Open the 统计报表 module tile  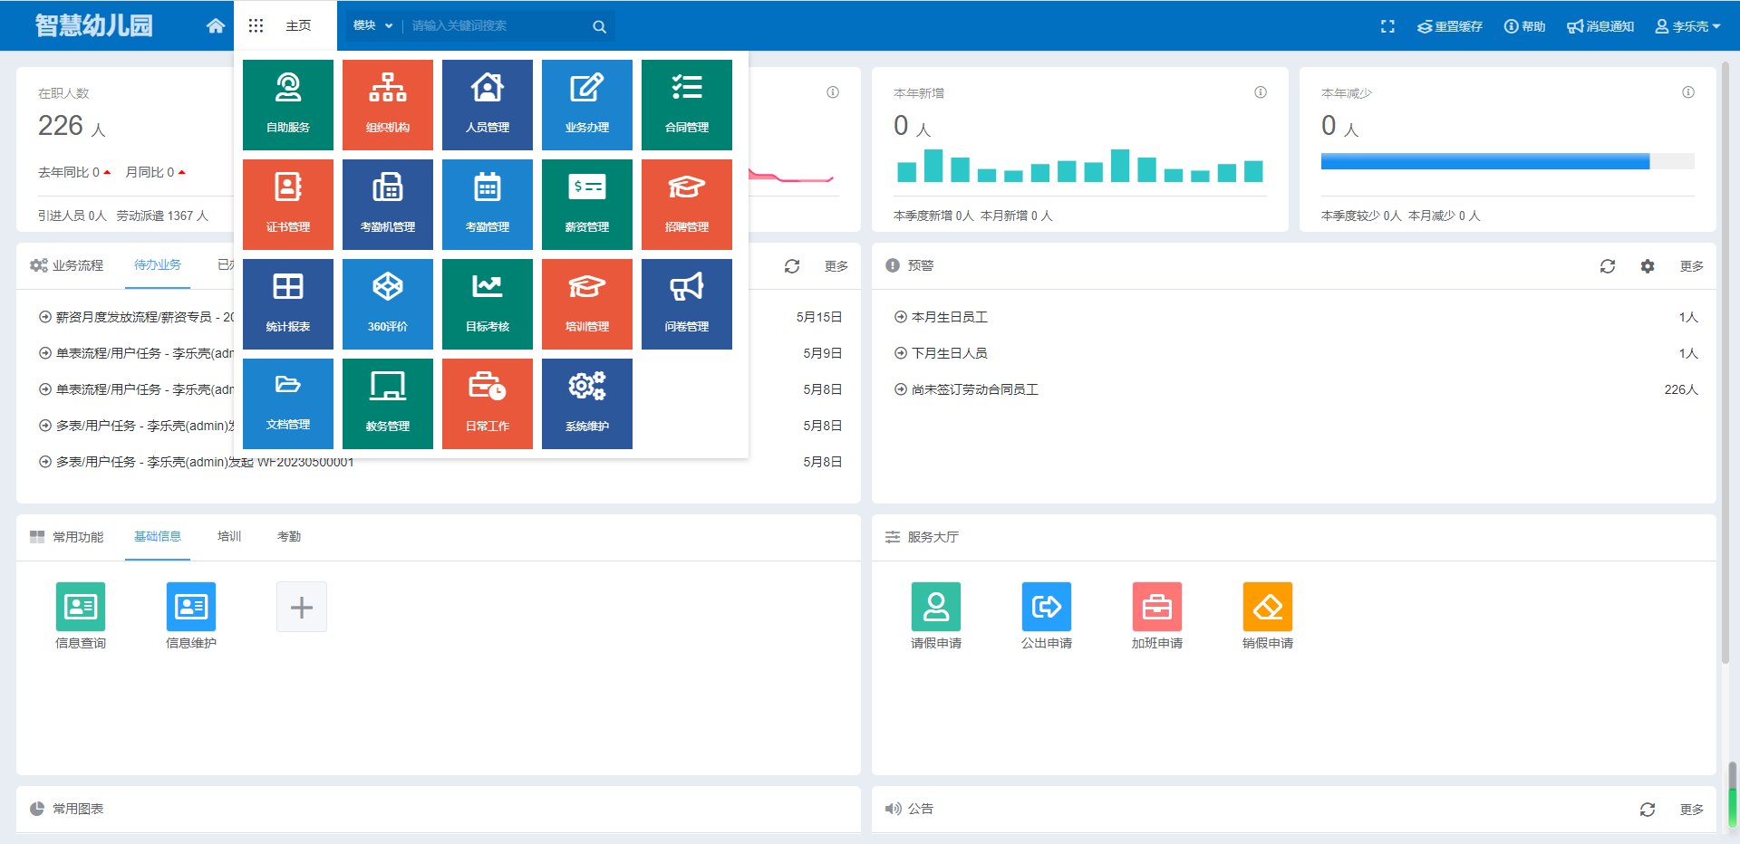pyautogui.click(x=288, y=304)
